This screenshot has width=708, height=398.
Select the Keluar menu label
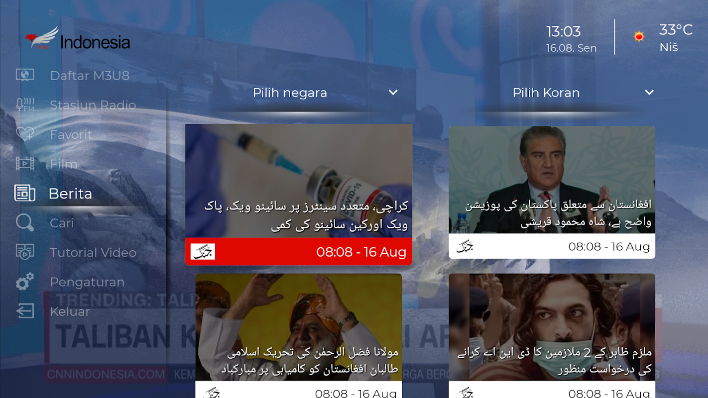tap(70, 311)
